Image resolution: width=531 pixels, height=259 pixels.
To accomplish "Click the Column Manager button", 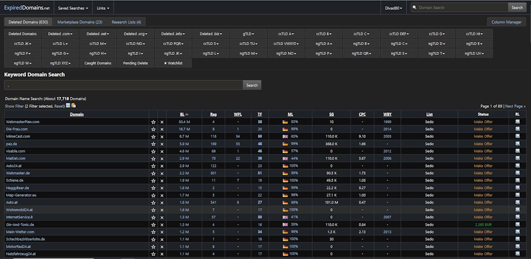I will tap(507, 22).
